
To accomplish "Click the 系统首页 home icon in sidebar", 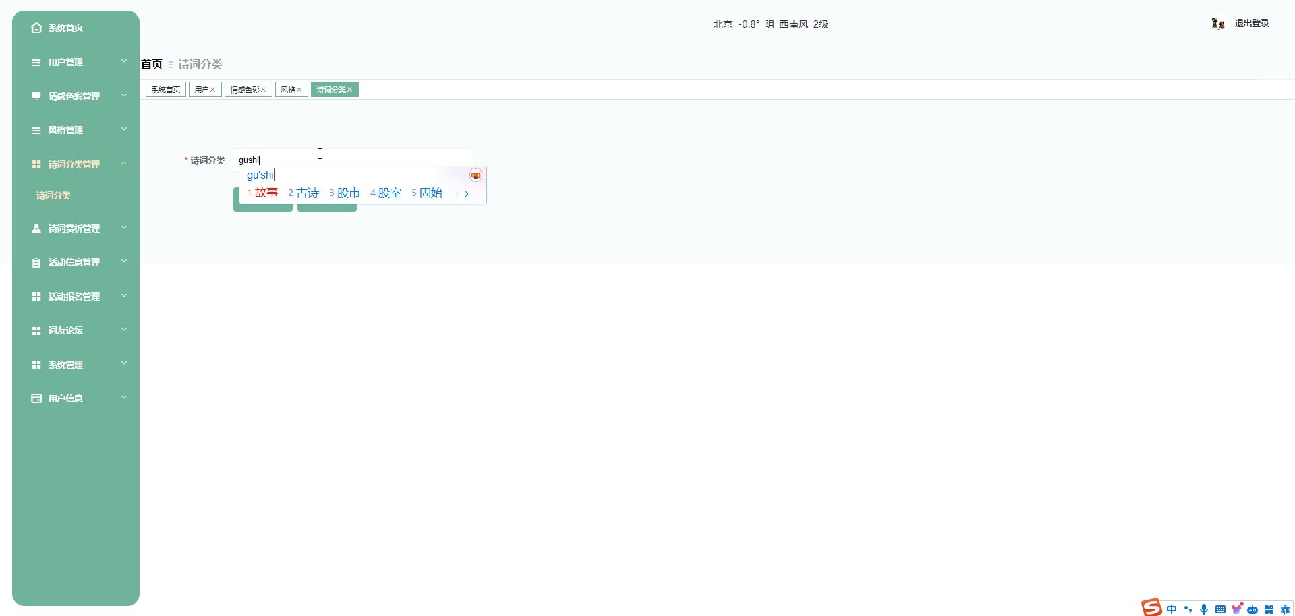I will click(x=36, y=28).
